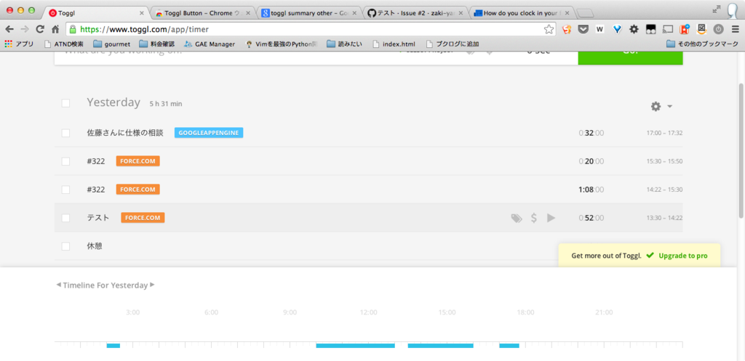Screen dimensions: 745x361
Task: Click the red Wunderlist star extension icon
Action: (685, 29)
